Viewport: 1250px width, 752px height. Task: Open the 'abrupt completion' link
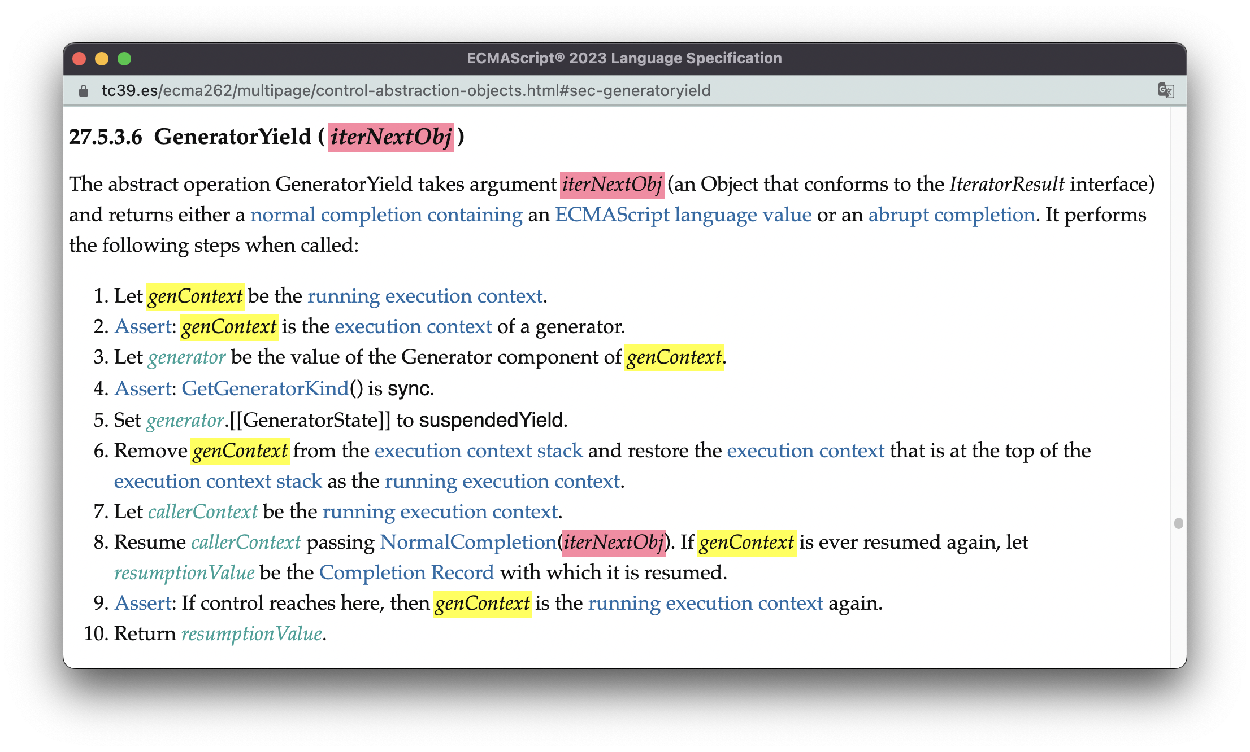click(x=952, y=215)
